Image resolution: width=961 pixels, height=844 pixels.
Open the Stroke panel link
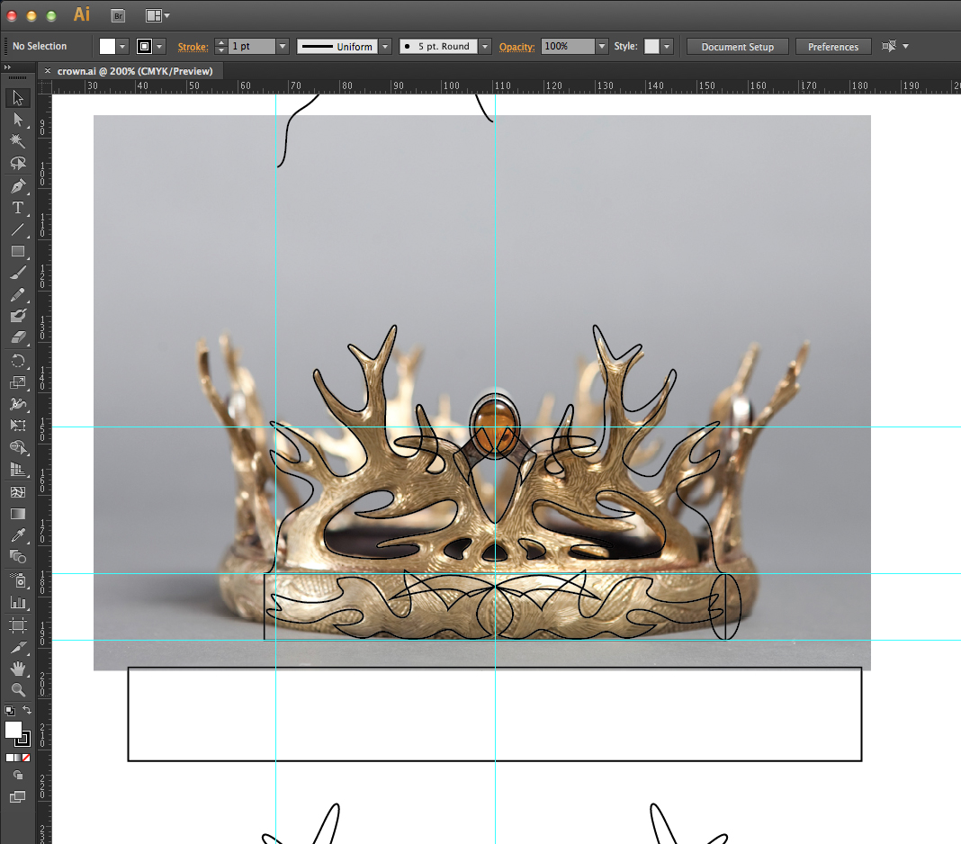pos(193,47)
